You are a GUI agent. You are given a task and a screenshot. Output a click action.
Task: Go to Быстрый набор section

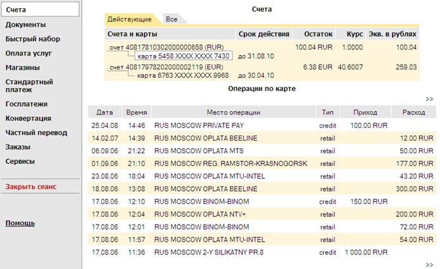32,39
